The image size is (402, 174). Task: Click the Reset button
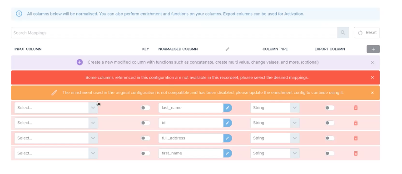(367, 33)
